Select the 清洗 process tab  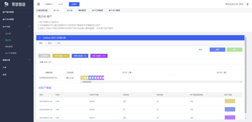click(x=41, y=43)
